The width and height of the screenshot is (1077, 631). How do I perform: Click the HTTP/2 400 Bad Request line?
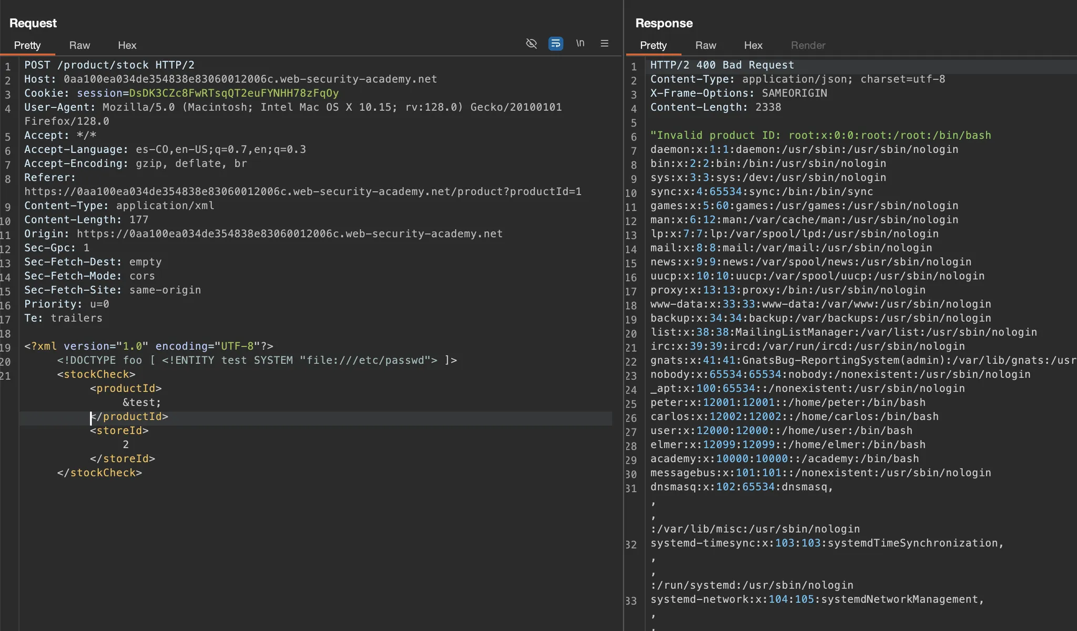(722, 65)
